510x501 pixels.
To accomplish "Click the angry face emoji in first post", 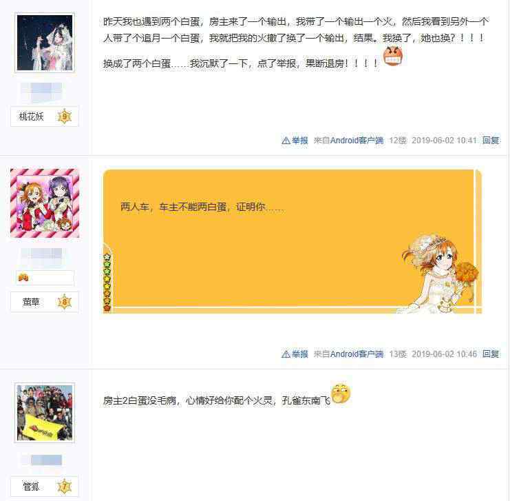I will click(x=393, y=56).
